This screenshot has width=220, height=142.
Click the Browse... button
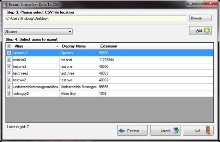(200, 18)
